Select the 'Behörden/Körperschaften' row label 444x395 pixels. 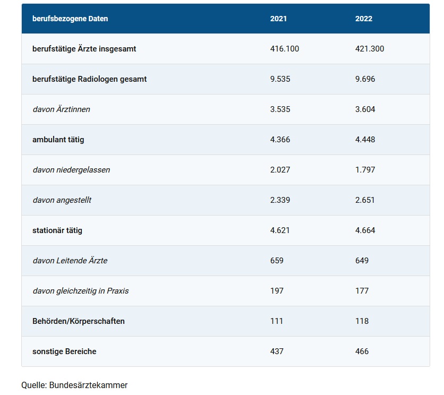79,321
